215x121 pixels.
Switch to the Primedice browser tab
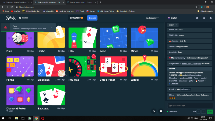point(17,2)
